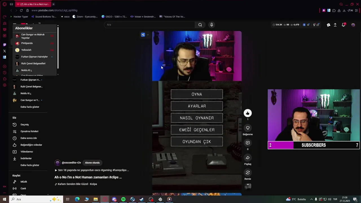
Task: Reload the page in Opera GX
Action: tap(21, 10)
